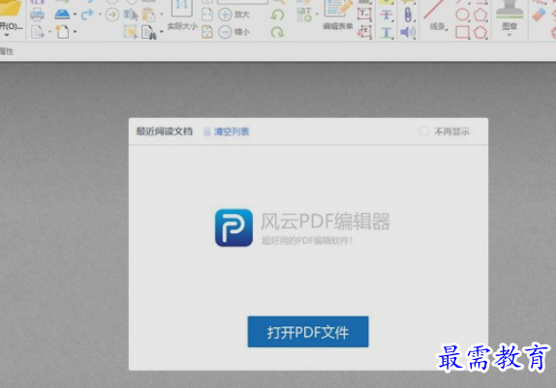
Task: Expand the document-arrow icon's dropdown
Action: pos(49,32)
